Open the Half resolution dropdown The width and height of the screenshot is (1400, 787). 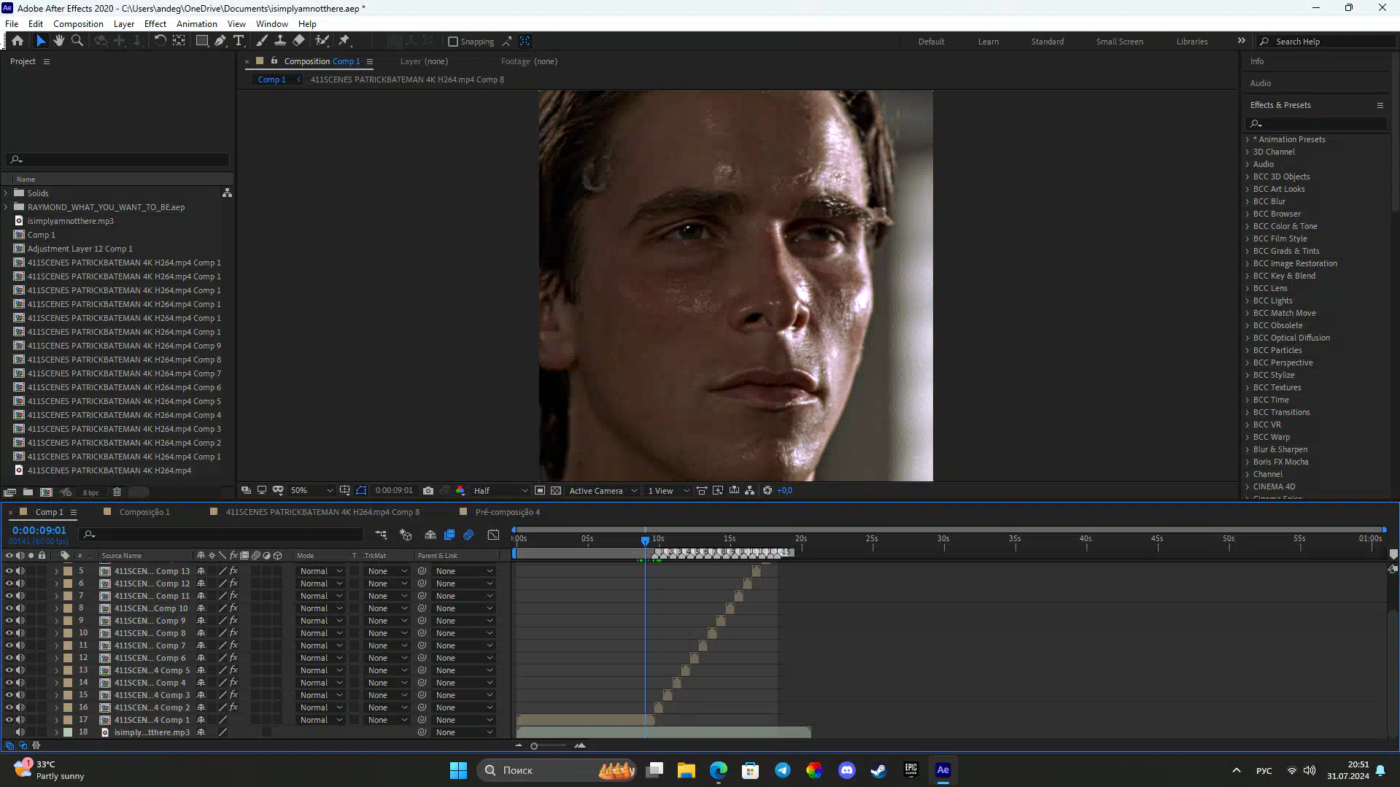[x=500, y=491]
